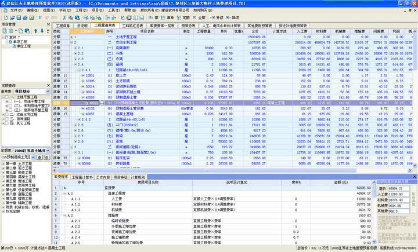This screenshot has height=252, width=418.
Task: Click the 降级 demote level toolbar button
Action: [233, 18]
